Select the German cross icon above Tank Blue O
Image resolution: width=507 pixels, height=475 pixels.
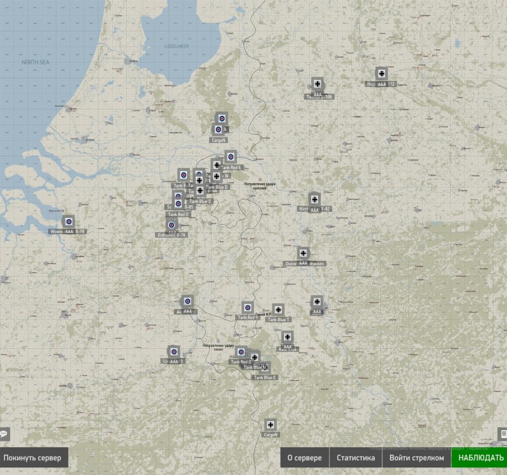pos(200,191)
